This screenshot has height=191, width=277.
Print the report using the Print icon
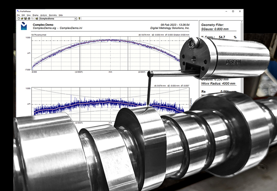point(29,18)
